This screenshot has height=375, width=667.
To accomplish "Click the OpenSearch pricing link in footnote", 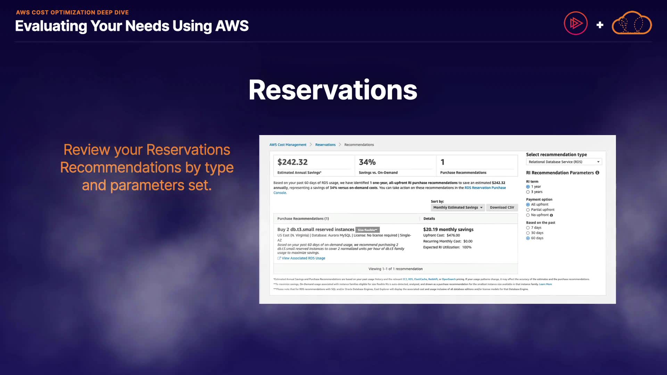I will [x=448, y=279].
